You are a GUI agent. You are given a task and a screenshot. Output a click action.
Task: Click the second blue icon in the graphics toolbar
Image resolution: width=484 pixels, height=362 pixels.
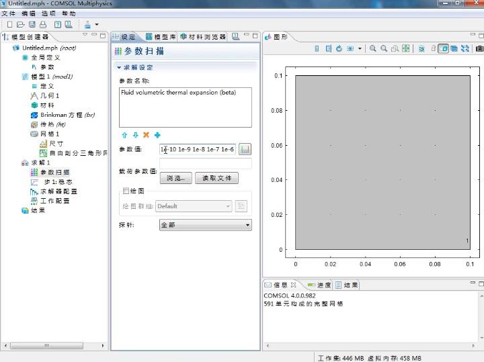329,48
